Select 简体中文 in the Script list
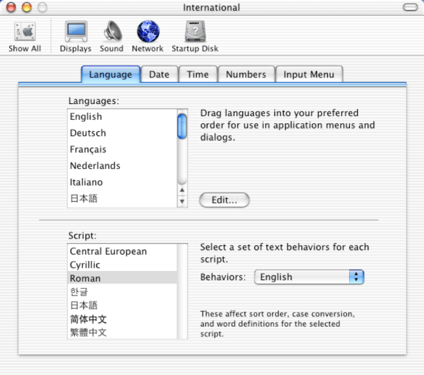424x375 pixels. (122, 319)
